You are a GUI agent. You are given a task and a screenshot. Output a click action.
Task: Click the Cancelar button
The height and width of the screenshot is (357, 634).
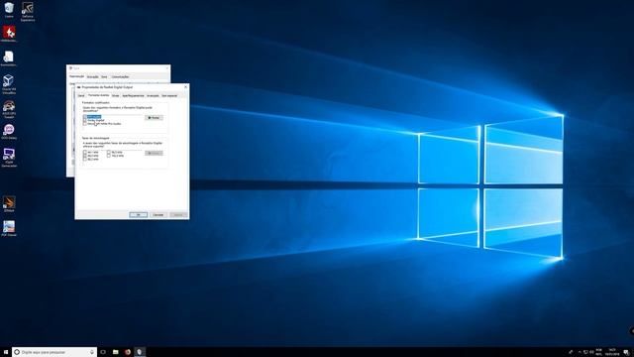158,214
